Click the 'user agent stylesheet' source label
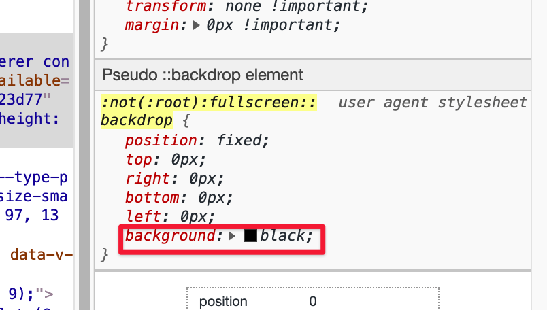This screenshot has width=547, height=310. click(433, 103)
